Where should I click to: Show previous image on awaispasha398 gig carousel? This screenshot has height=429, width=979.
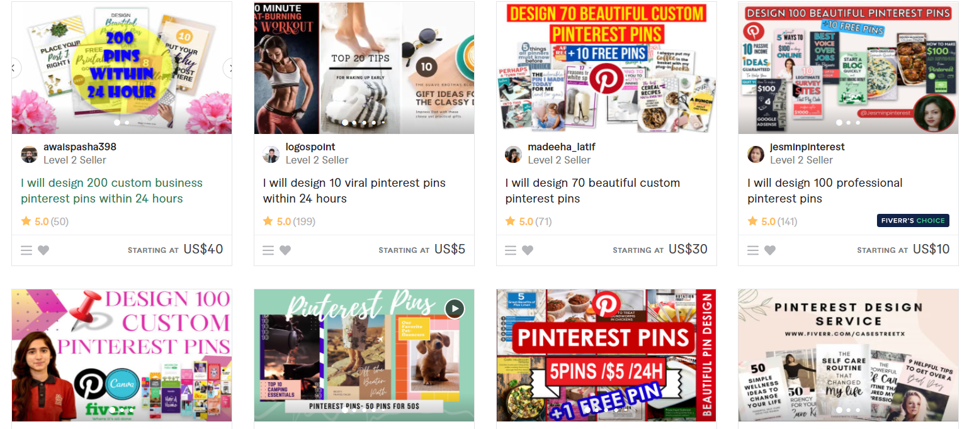point(15,68)
